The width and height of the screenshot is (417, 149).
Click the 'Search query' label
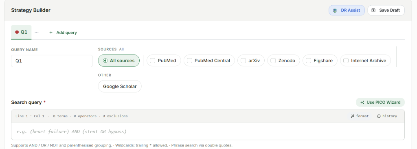click(x=26, y=103)
